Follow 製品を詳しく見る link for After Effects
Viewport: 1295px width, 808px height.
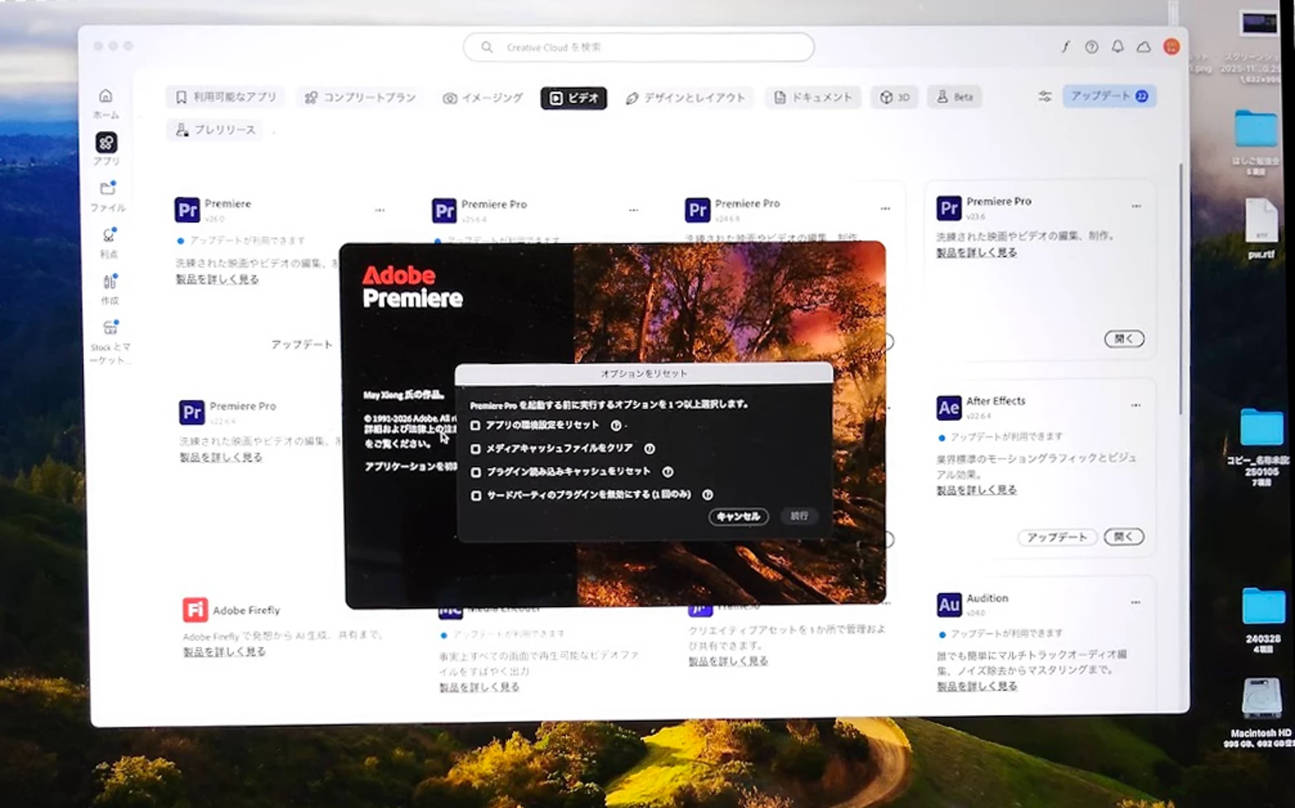[976, 489]
